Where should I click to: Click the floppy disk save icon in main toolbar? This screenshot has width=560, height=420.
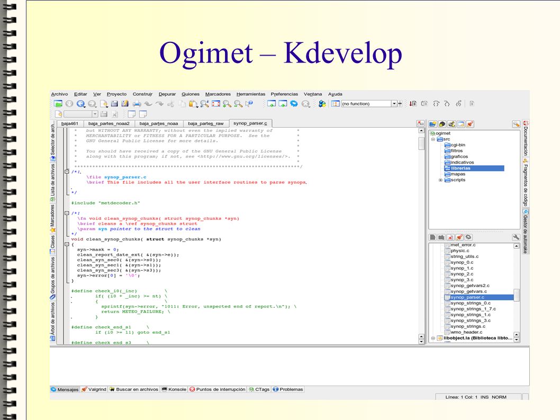[114, 104]
